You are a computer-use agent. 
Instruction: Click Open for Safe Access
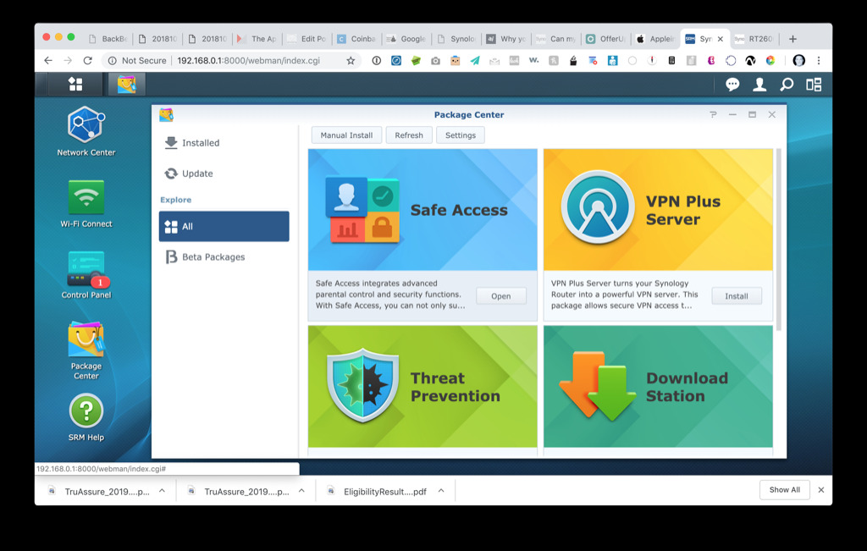tap(501, 295)
